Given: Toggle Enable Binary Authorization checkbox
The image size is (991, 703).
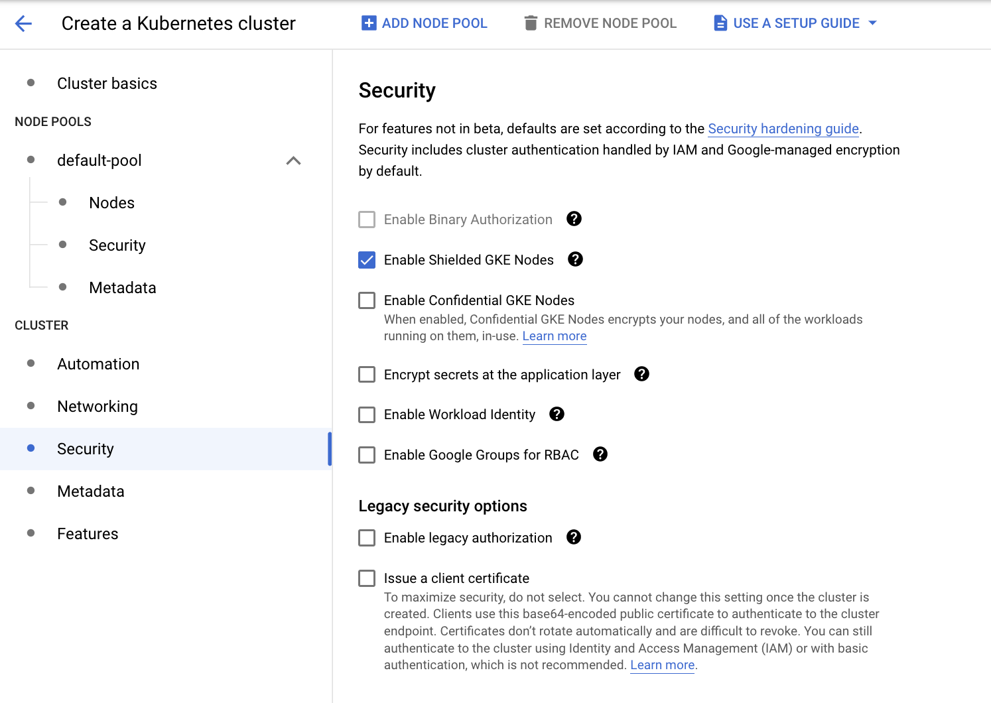Looking at the screenshot, I should tap(367, 220).
